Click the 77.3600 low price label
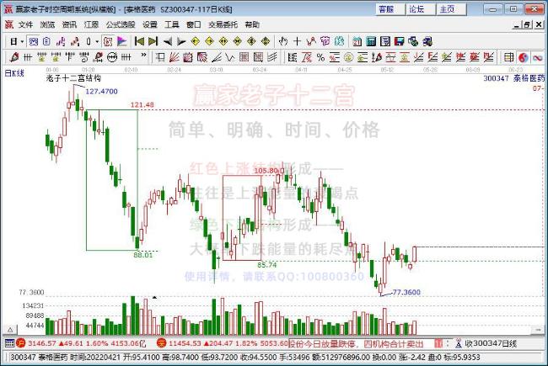 (406, 292)
